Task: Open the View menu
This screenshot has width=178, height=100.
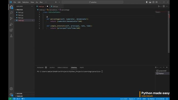Action: (x=32, y=2)
